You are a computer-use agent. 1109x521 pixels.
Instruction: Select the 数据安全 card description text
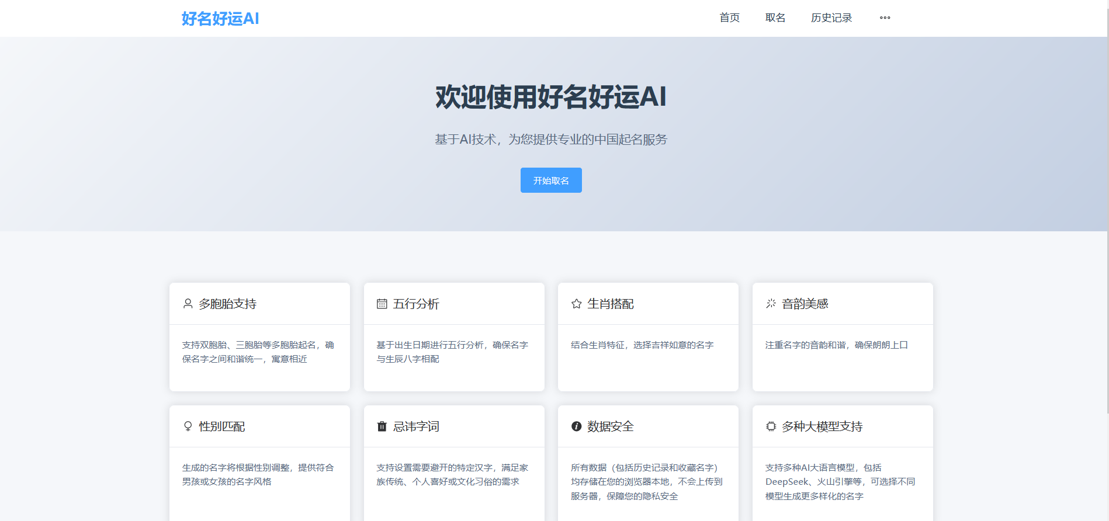pyautogui.click(x=646, y=482)
